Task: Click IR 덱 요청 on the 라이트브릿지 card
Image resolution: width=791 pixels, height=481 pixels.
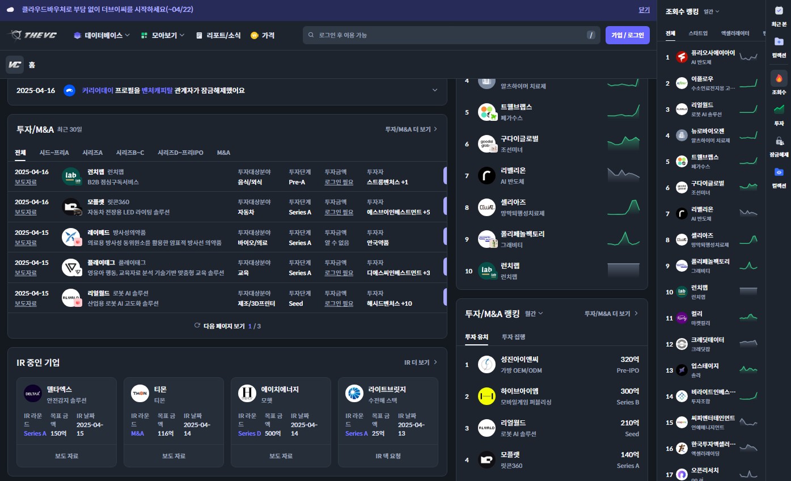Action: coord(388,456)
